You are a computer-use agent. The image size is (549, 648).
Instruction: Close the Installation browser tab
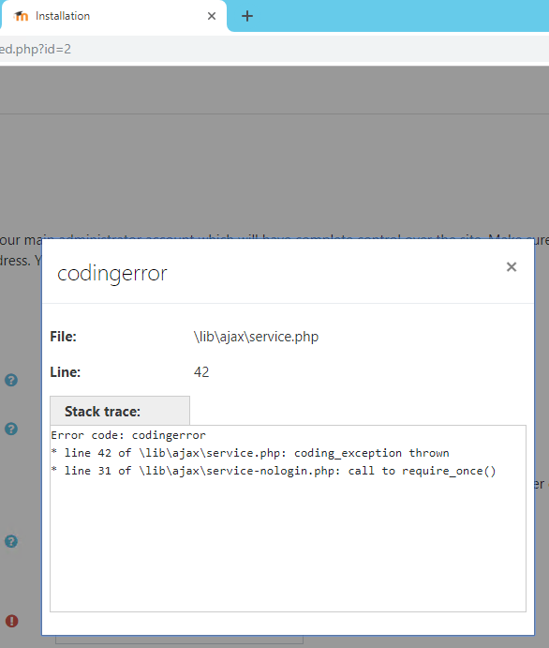[212, 16]
